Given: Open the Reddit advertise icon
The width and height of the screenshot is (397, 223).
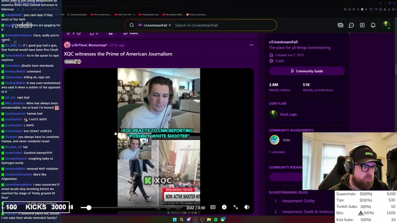Looking at the screenshot, I should tap(341, 25).
